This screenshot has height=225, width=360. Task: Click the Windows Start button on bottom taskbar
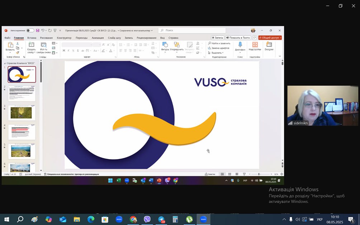coord(7,220)
